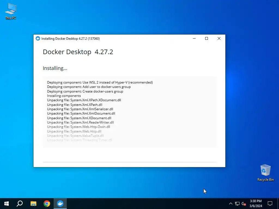Maximize the Docker installer window

(207, 38)
